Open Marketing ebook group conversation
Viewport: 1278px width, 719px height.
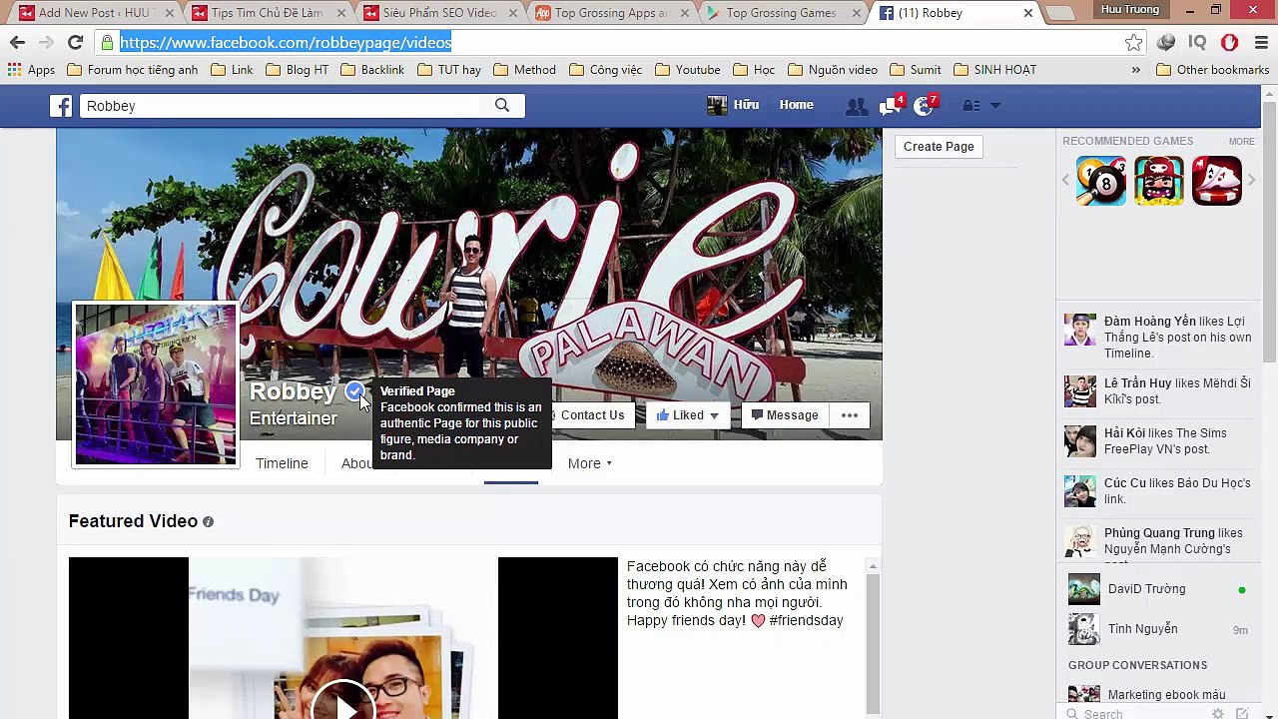click(1158, 695)
